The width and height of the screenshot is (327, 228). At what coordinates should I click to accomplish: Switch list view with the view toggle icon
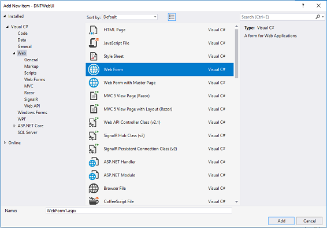(x=172, y=17)
